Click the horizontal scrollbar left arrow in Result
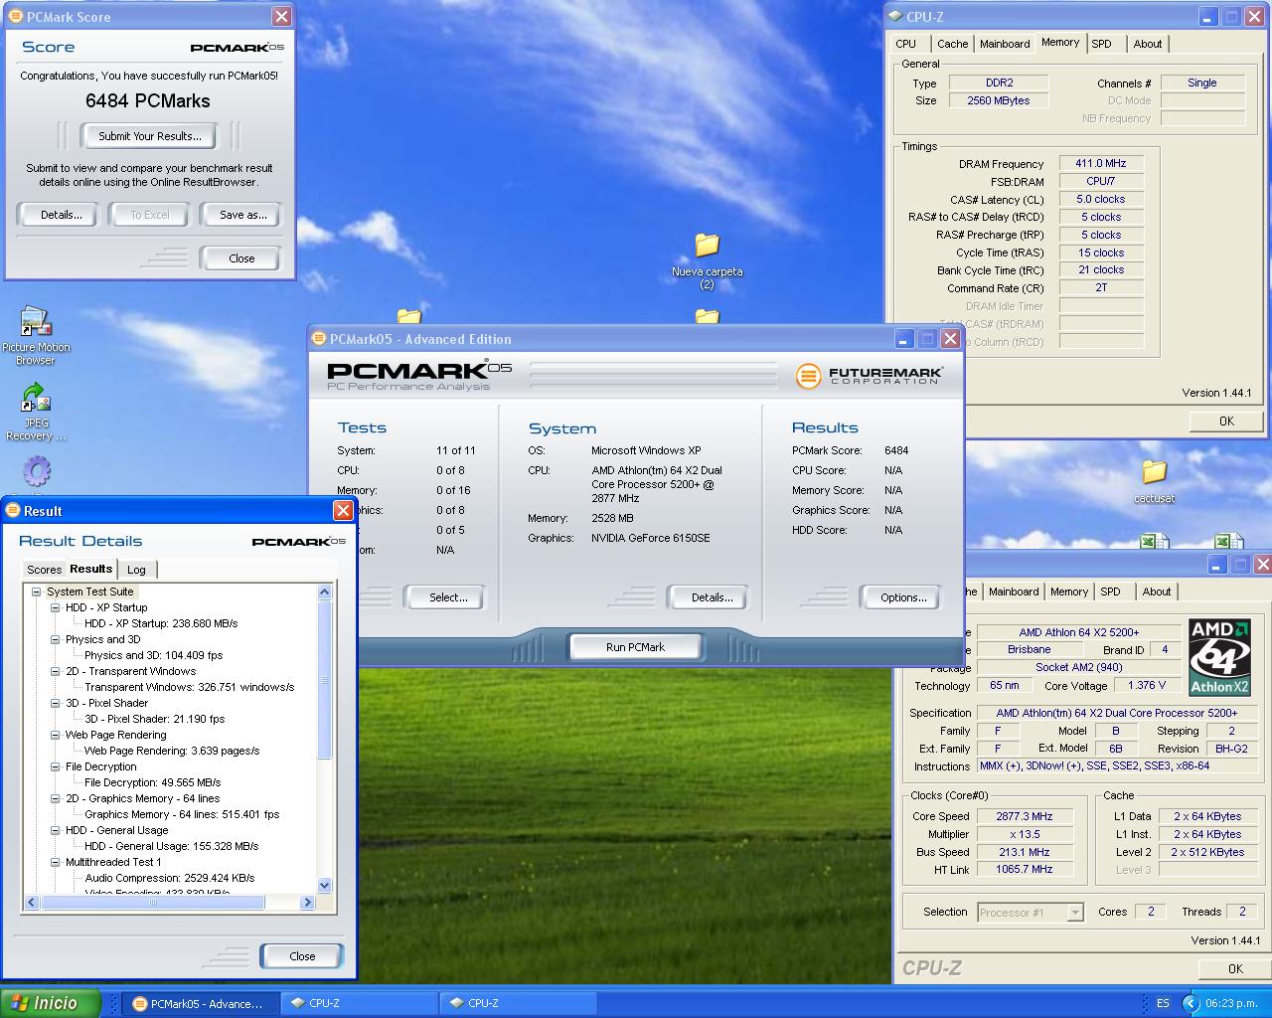Image resolution: width=1272 pixels, height=1018 pixels. (32, 903)
